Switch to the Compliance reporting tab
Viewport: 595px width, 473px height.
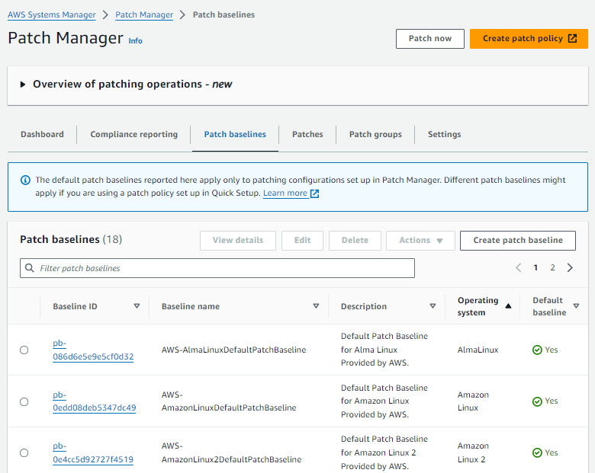click(x=134, y=134)
